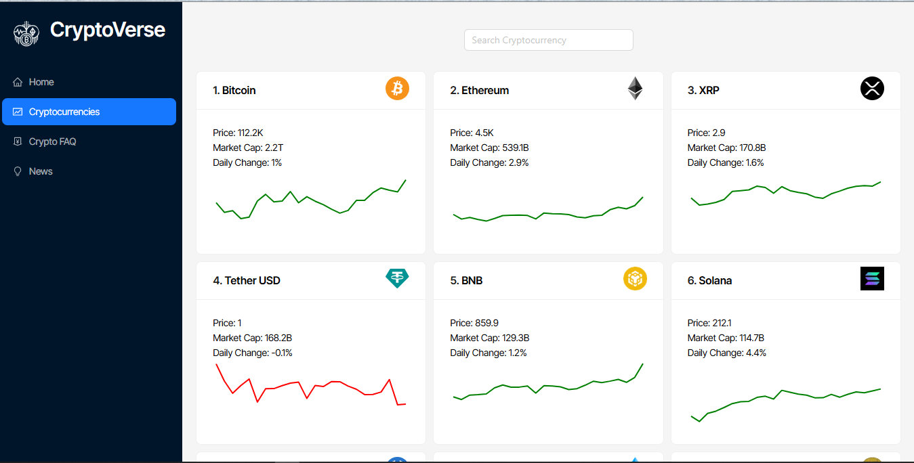Select Cryptocurrencies in the sidebar

coord(64,112)
